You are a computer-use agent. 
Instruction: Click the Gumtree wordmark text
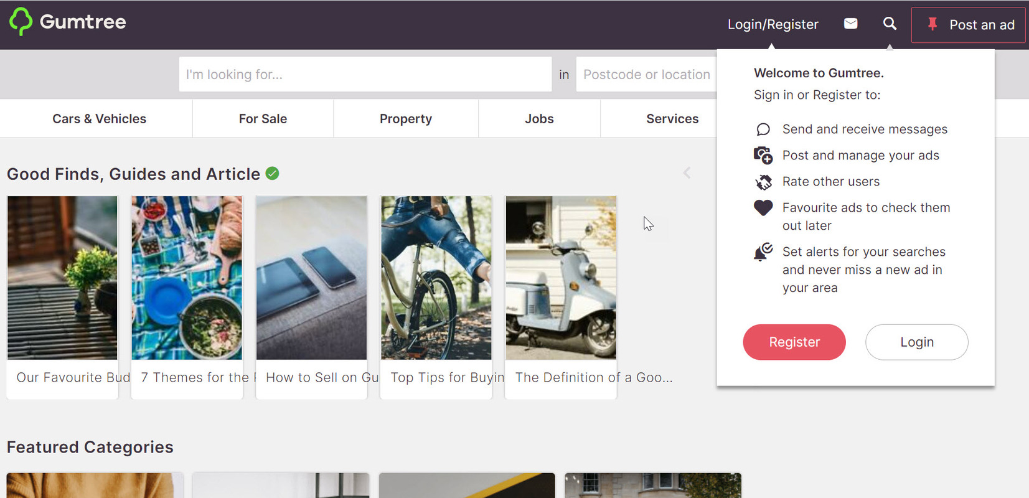[83, 22]
